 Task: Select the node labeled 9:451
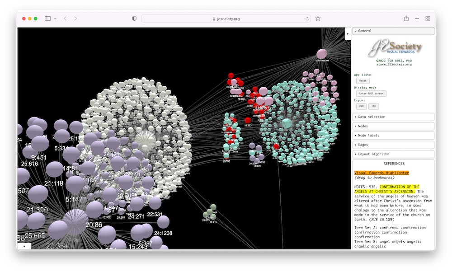[x=40, y=144]
